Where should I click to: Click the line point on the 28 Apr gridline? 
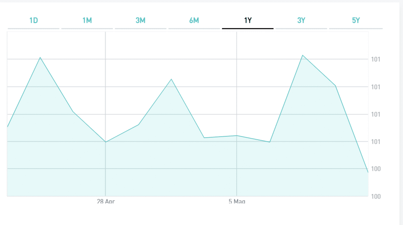(105, 142)
